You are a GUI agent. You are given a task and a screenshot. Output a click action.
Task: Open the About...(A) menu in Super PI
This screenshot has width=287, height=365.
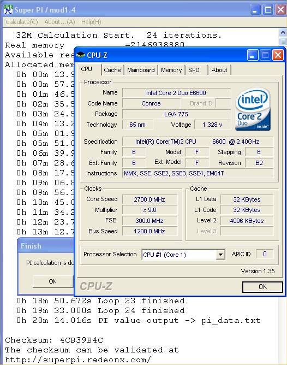[59, 22]
